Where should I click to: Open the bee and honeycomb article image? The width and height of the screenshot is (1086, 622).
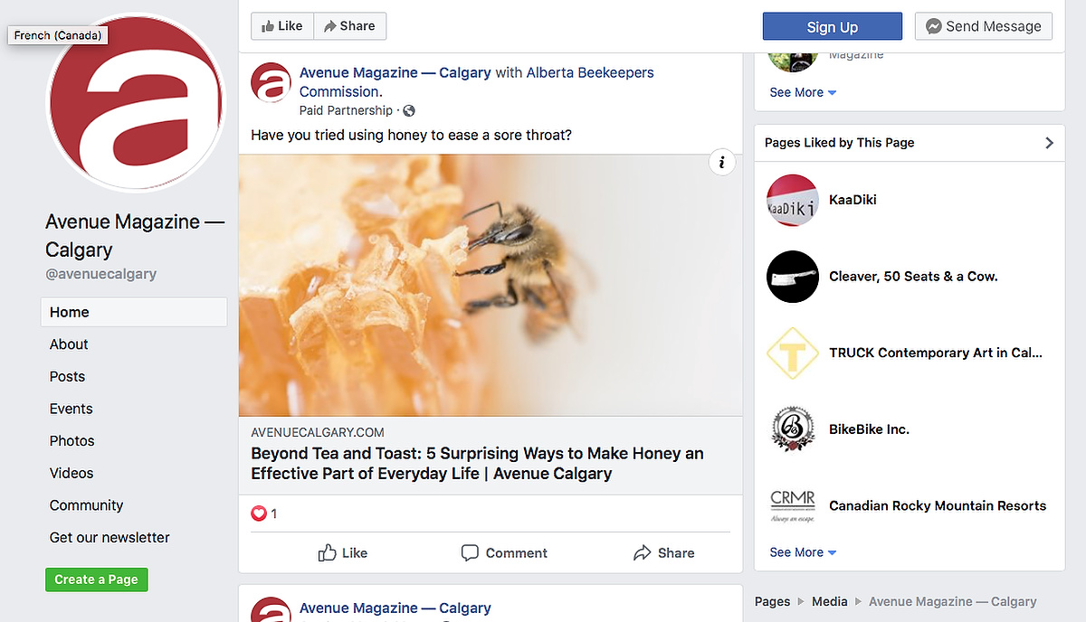pos(490,285)
